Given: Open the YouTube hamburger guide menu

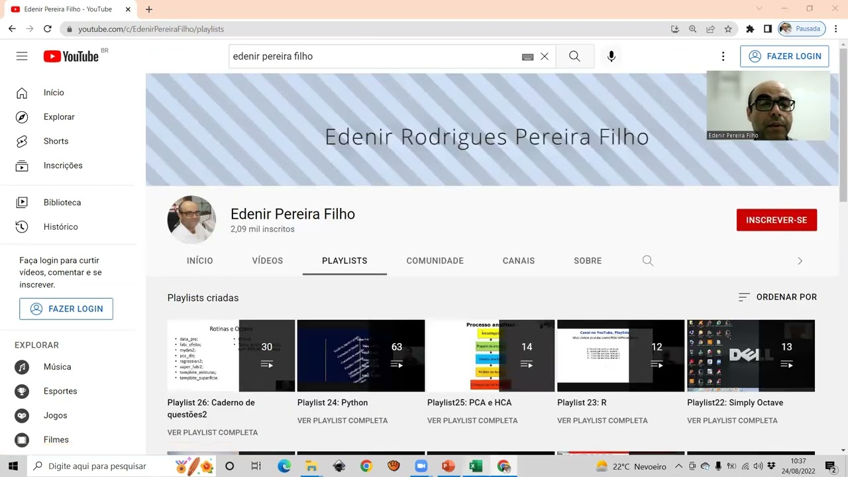Looking at the screenshot, I should pyautogui.click(x=22, y=56).
